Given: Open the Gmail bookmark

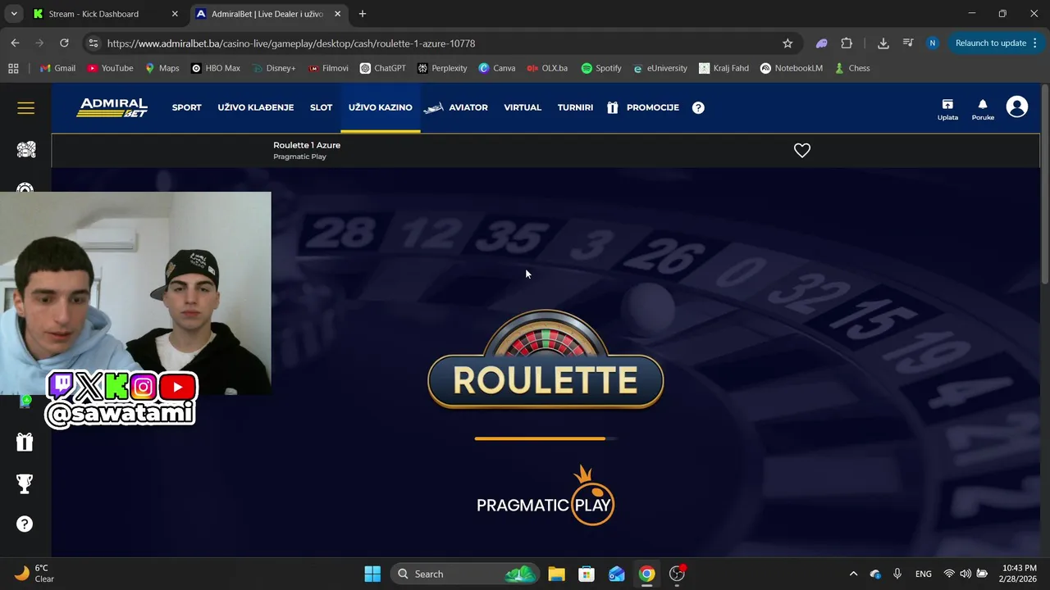Looking at the screenshot, I should 57,68.
